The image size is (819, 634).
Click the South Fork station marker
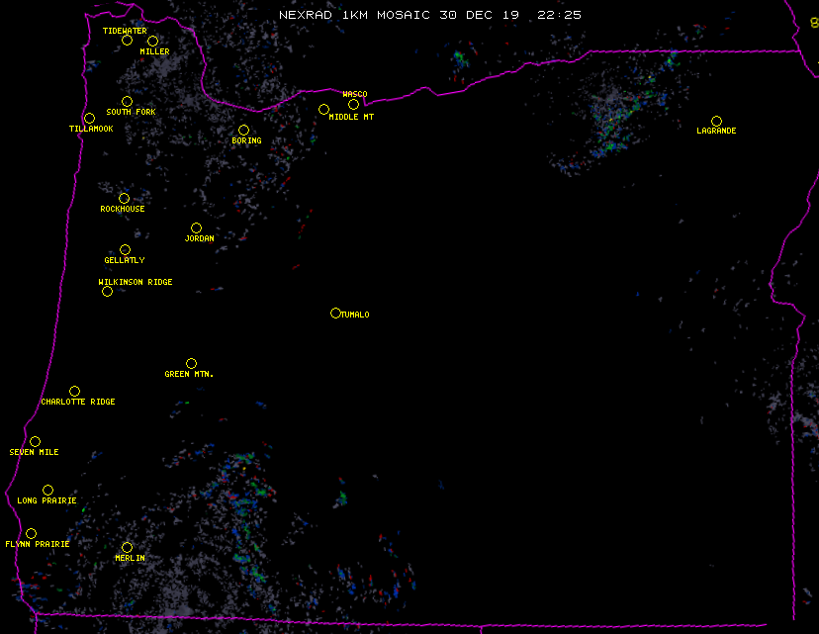click(127, 101)
